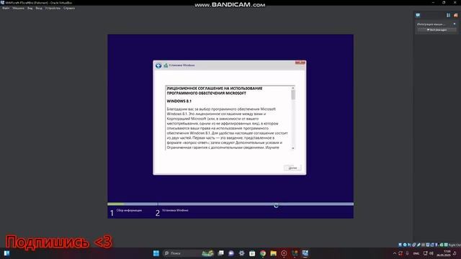The width and height of the screenshot is (461, 259).
Task: Dismiss the mouse integration notification
Action: 455,24
